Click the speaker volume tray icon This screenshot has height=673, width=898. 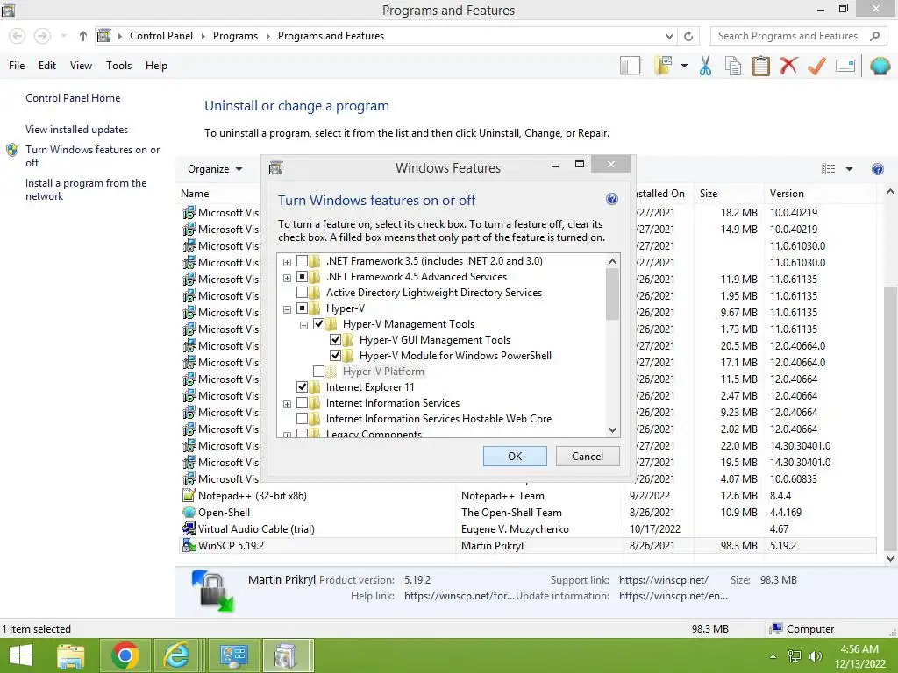[815, 655]
